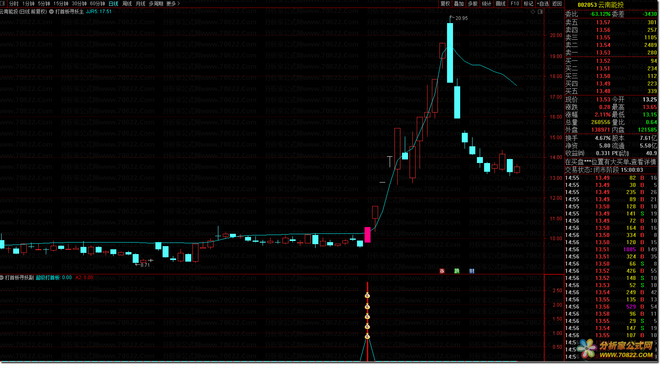Click 现价 13.53 value

click(x=603, y=99)
